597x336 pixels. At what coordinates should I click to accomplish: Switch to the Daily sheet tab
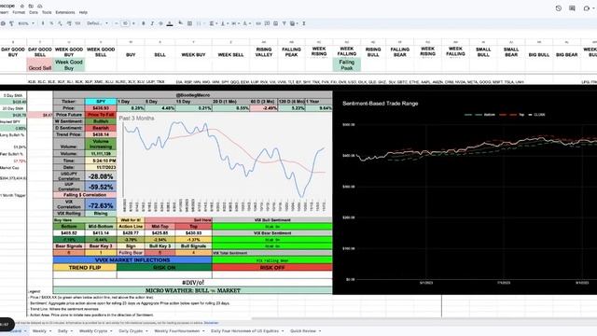click(x=64, y=331)
